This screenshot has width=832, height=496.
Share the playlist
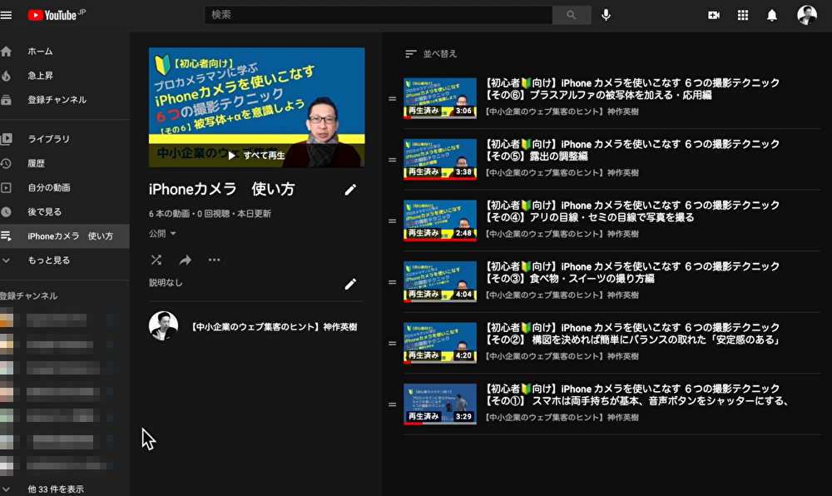[186, 260]
